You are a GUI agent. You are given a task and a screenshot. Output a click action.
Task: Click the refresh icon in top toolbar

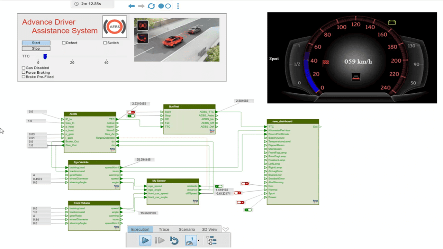[151, 6]
